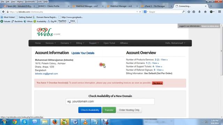Click the Alexa rank indicator

click(x=72, y=21)
